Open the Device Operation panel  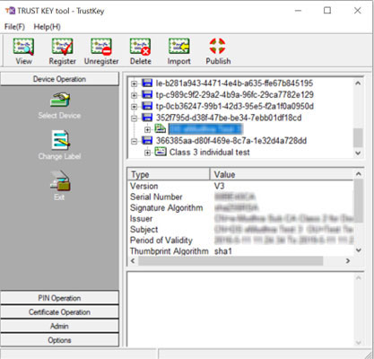click(x=59, y=79)
